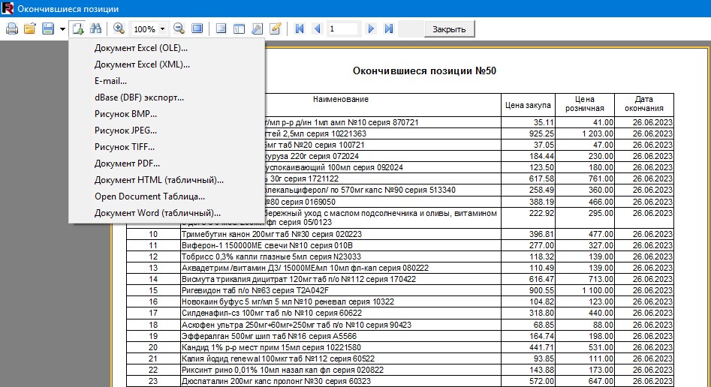Image resolution: width=711 pixels, height=387 pixels.
Task: Select the Аквадетрим витамин Д3 cell
Action: click(x=341, y=268)
